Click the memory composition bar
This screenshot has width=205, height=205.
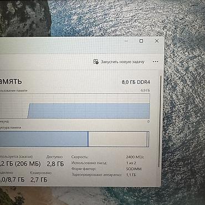tap(75, 139)
